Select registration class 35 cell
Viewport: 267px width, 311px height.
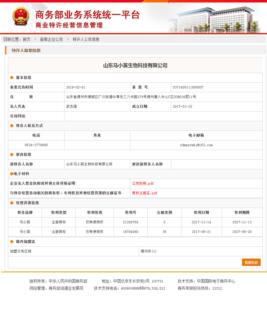[x=164, y=232]
